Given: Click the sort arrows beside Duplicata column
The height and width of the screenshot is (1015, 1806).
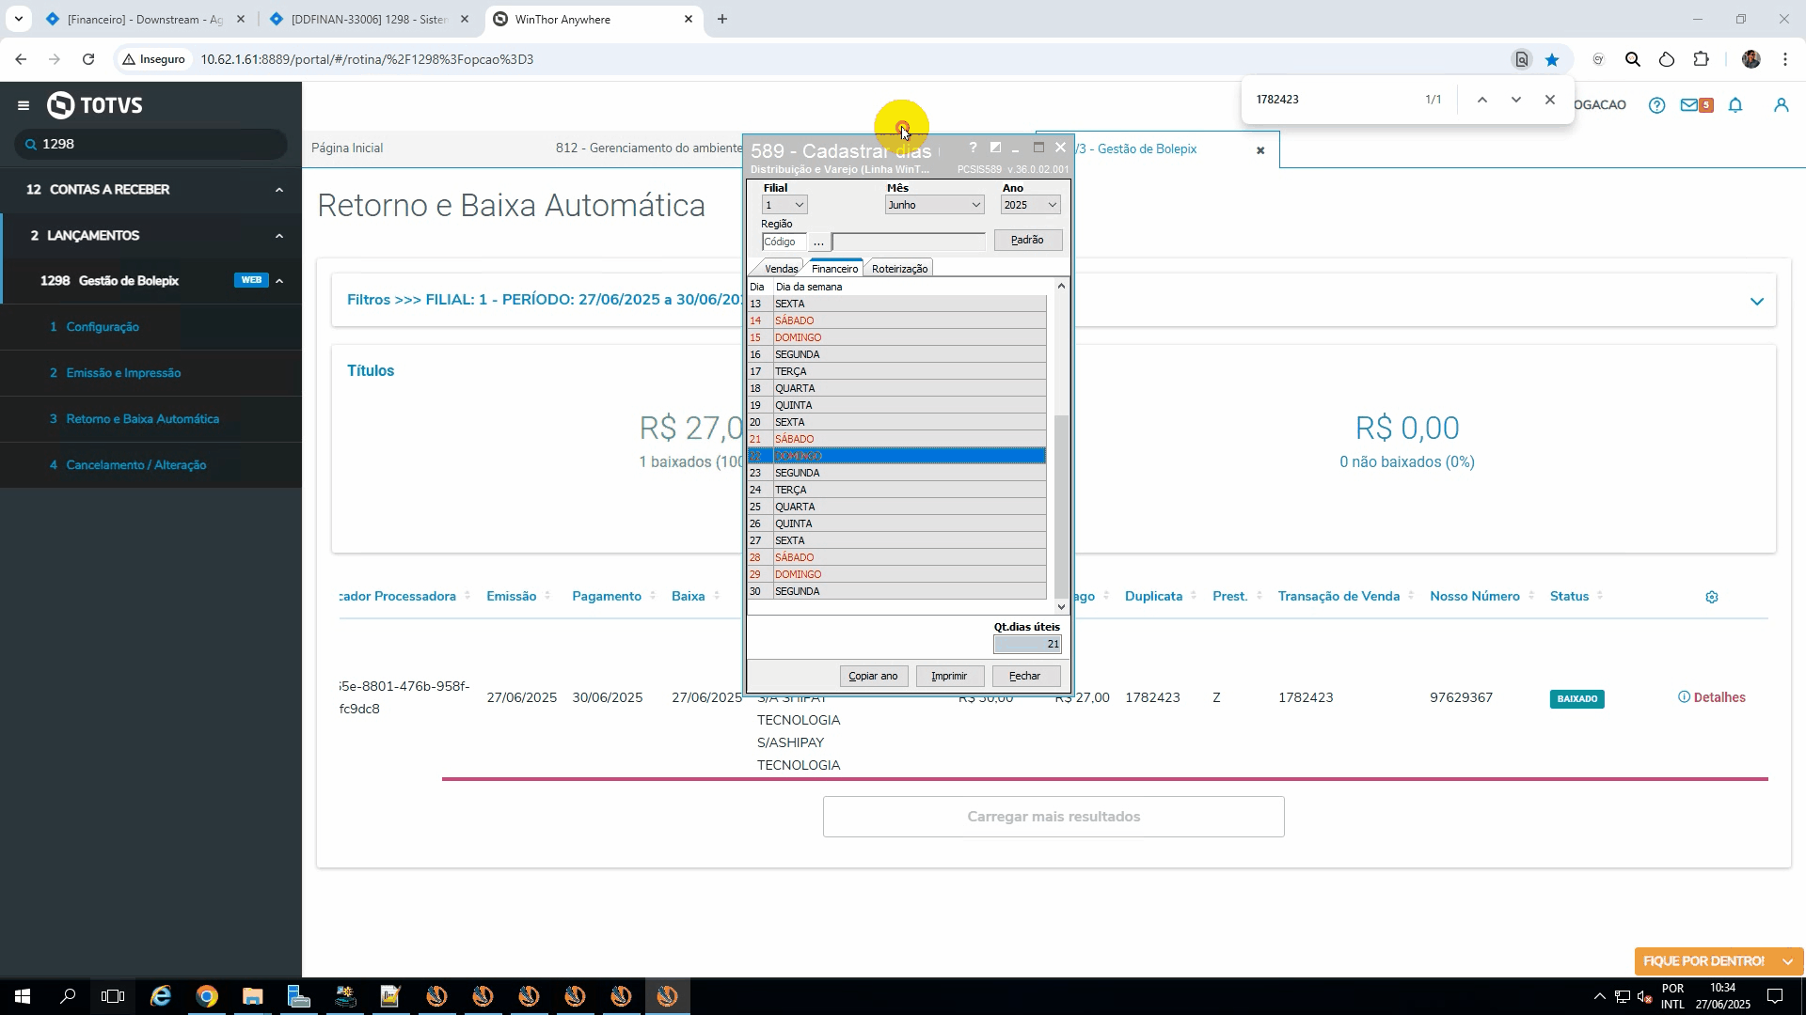Looking at the screenshot, I should (1194, 597).
